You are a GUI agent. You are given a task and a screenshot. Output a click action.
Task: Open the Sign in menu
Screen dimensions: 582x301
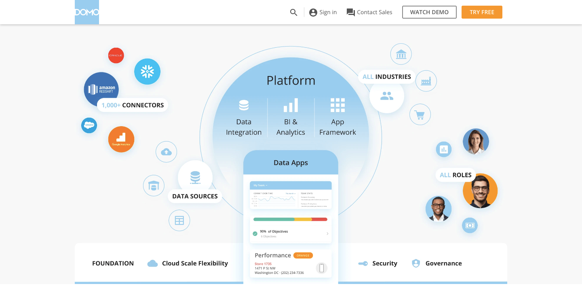click(323, 12)
